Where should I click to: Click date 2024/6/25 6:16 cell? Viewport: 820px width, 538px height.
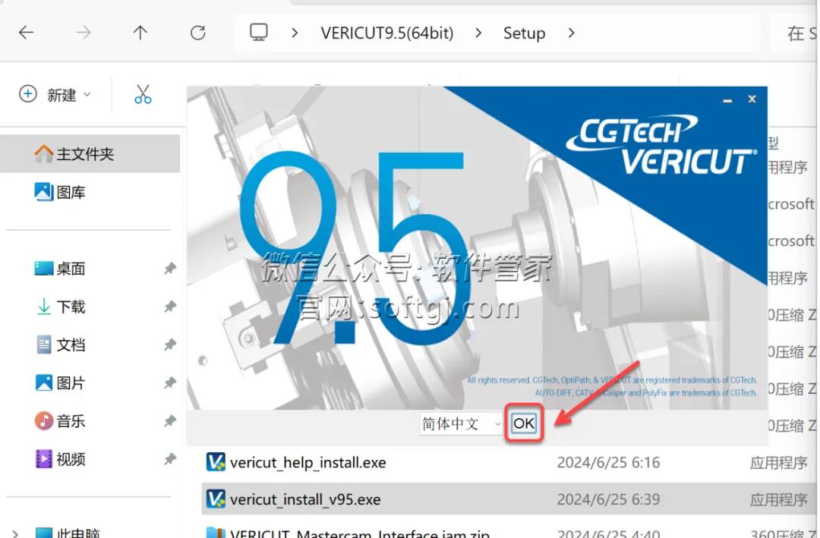click(608, 463)
